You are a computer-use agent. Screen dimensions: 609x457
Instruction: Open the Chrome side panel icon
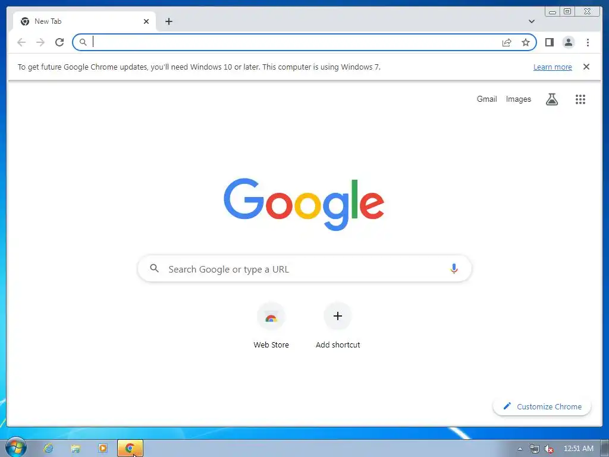(x=549, y=42)
